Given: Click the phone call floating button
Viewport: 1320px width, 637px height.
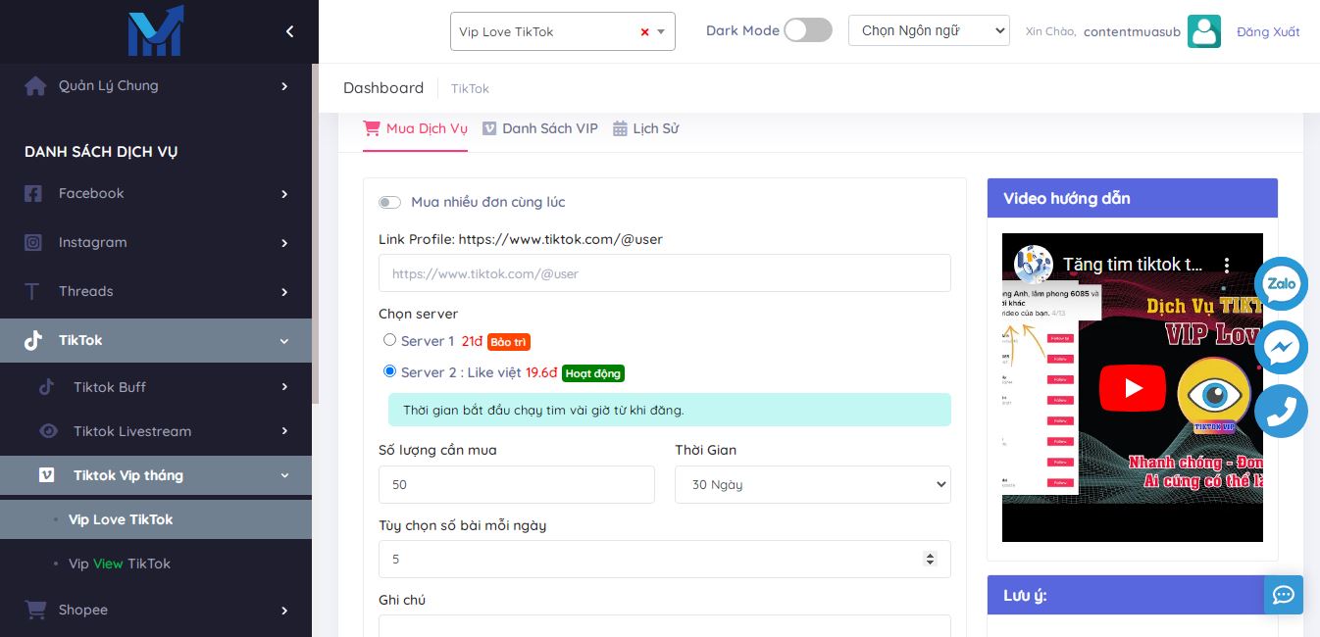Looking at the screenshot, I should tap(1282, 411).
